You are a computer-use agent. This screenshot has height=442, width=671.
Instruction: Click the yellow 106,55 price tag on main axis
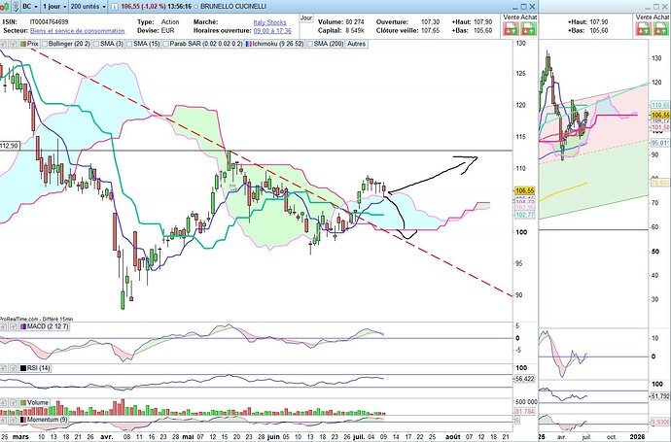(x=525, y=190)
